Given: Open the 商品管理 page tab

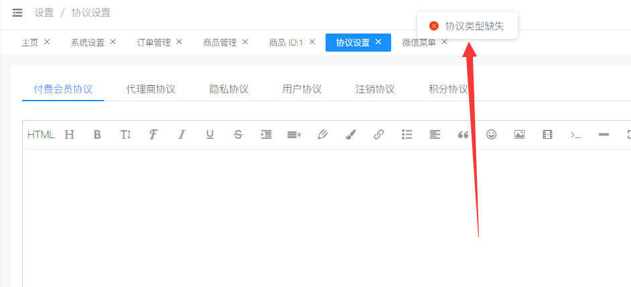Looking at the screenshot, I should tap(220, 42).
